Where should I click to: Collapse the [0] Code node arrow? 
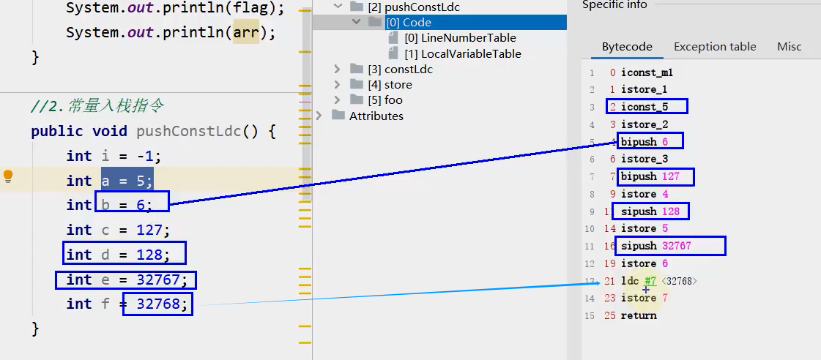356,23
